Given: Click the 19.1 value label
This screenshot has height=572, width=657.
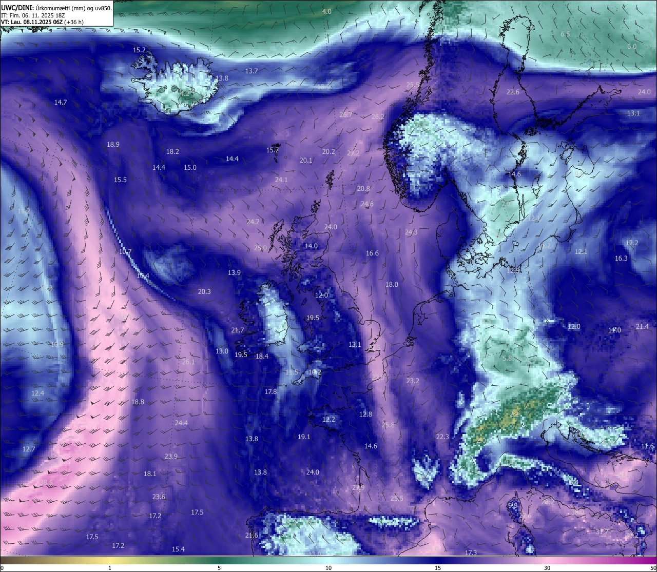Looking at the screenshot, I should (x=304, y=437).
